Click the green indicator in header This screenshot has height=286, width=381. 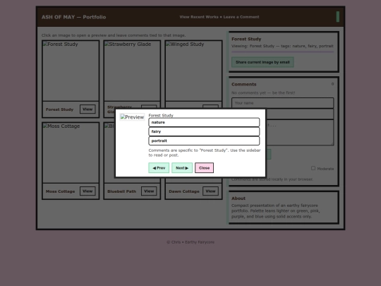(x=338, y=17)
